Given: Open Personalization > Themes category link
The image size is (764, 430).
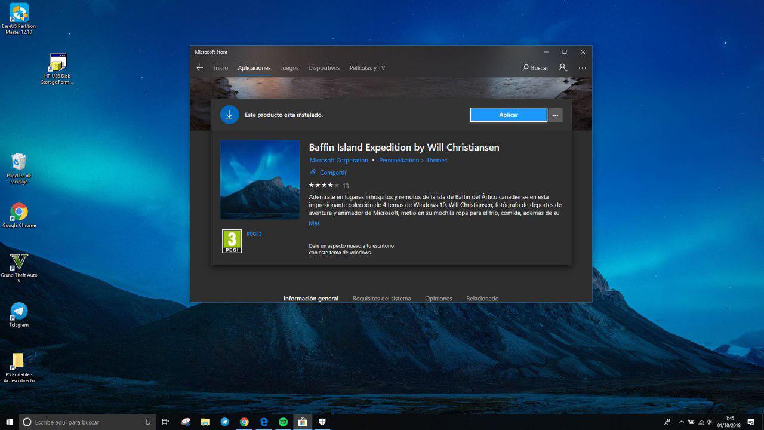Looking at the screenshot, I should (413, 160).
